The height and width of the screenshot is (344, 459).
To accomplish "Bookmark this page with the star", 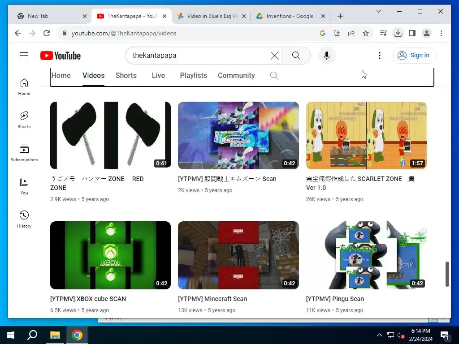I will click(x=366, y=33).
